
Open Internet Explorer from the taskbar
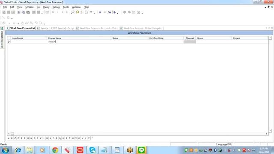[18, 150]
